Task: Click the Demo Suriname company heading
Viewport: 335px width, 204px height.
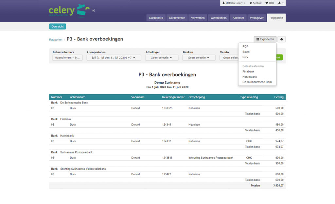Action: [167, 83]
